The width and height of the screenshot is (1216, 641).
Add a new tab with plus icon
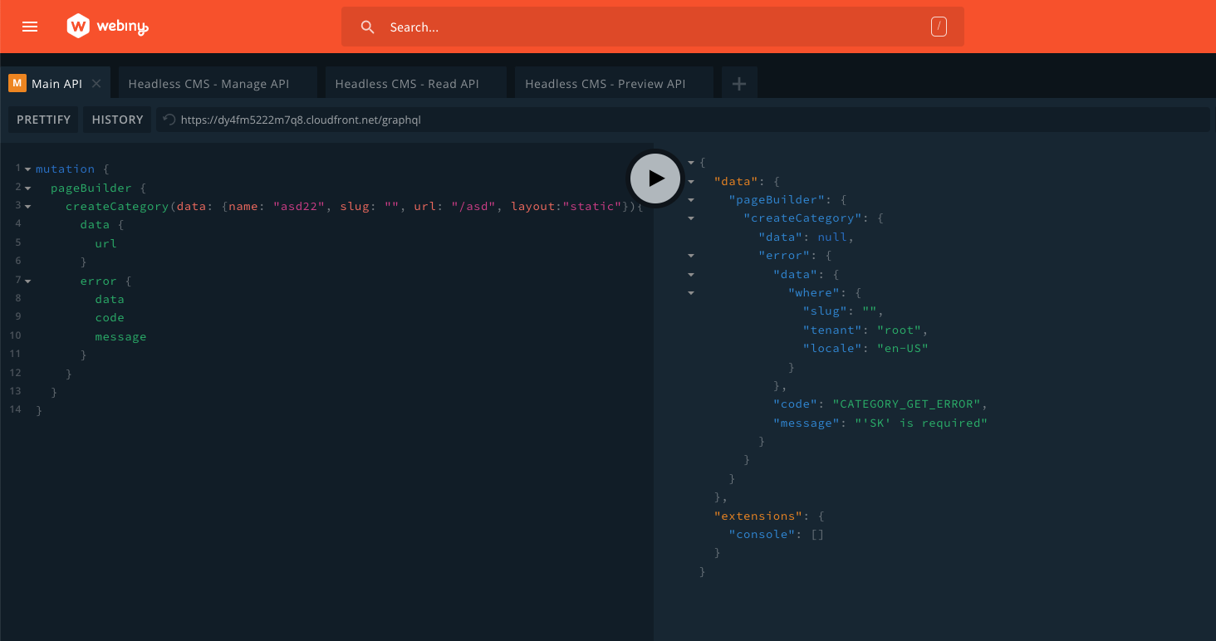pos(739,83)
